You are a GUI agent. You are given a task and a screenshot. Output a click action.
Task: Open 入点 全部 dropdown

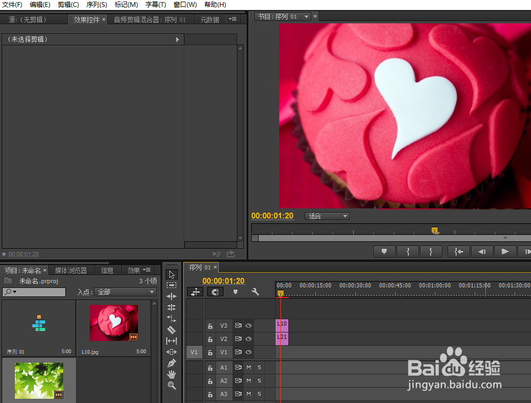click(x=125, y=292)
